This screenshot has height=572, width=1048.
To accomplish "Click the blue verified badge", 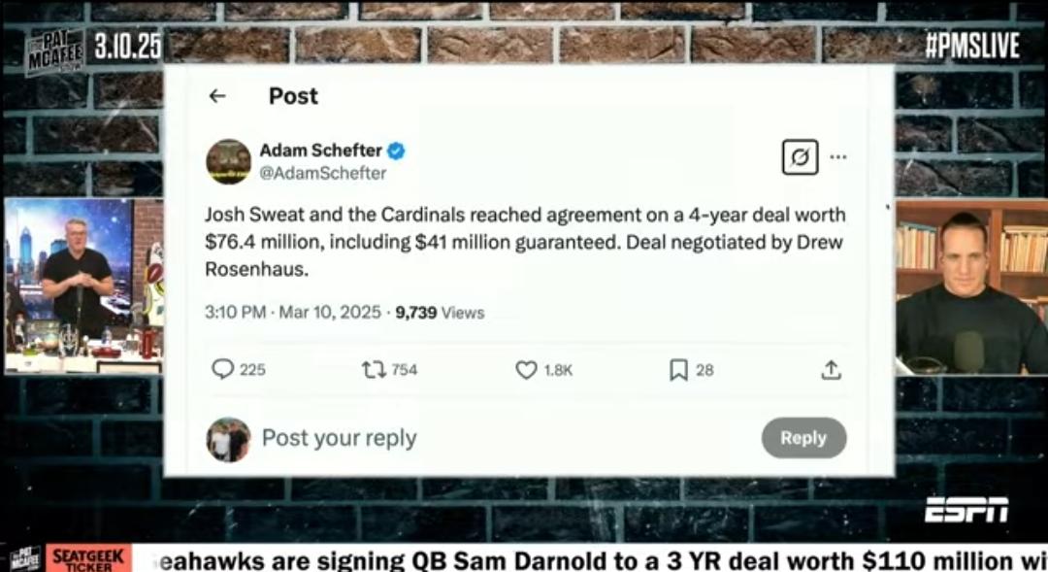I will pos(396,151).
